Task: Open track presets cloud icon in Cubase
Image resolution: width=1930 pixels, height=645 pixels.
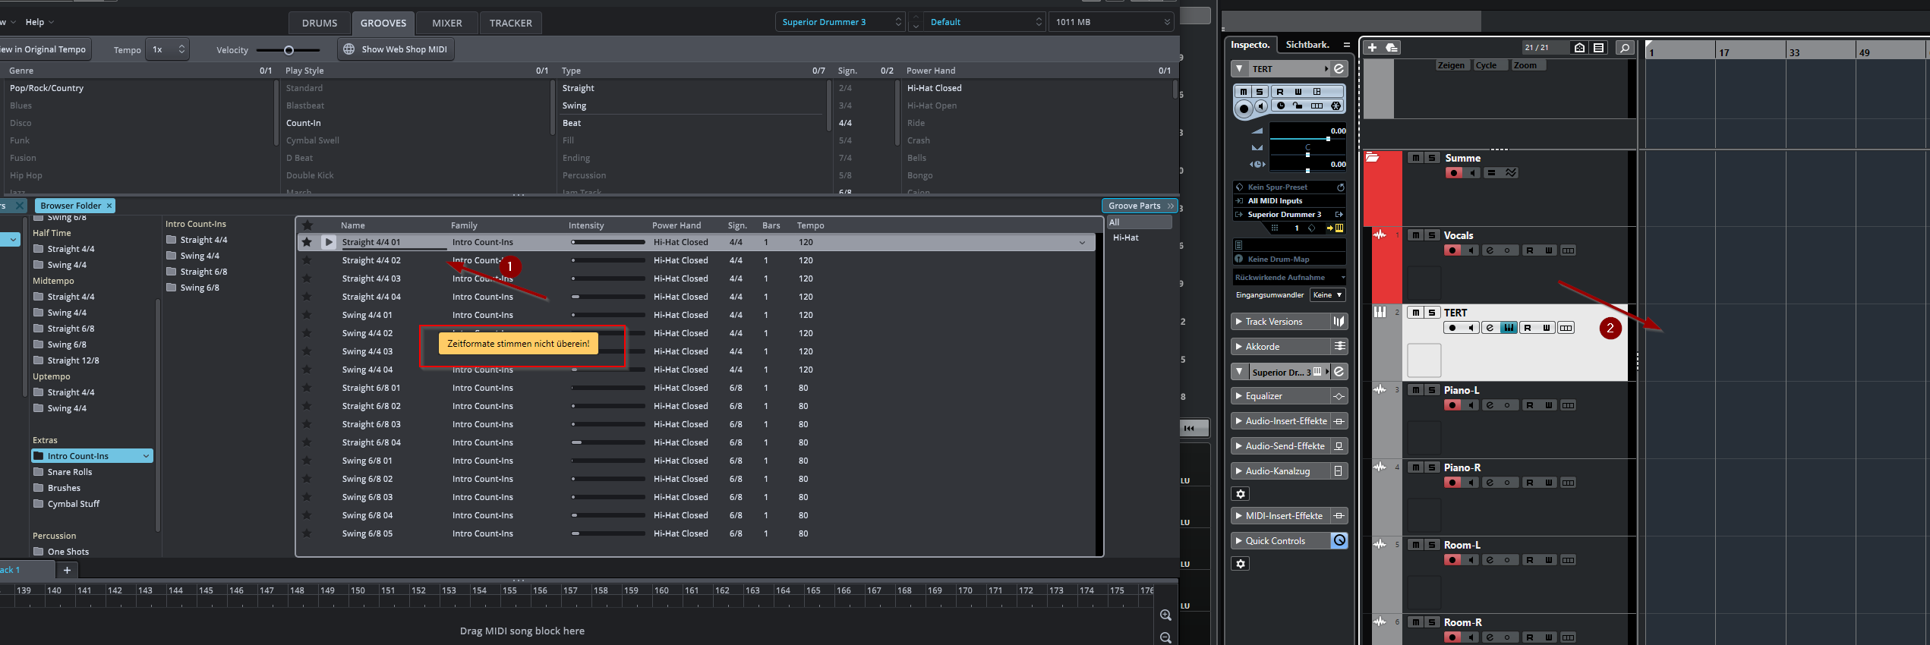Action: 1392,48
